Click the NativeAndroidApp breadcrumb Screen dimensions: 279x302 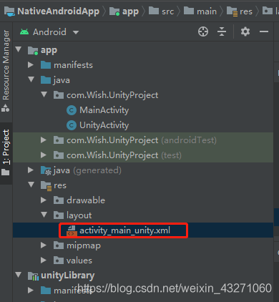[52, 11]
